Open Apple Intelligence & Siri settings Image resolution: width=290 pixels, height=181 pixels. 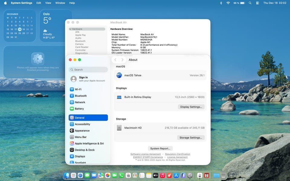[89, 144]
